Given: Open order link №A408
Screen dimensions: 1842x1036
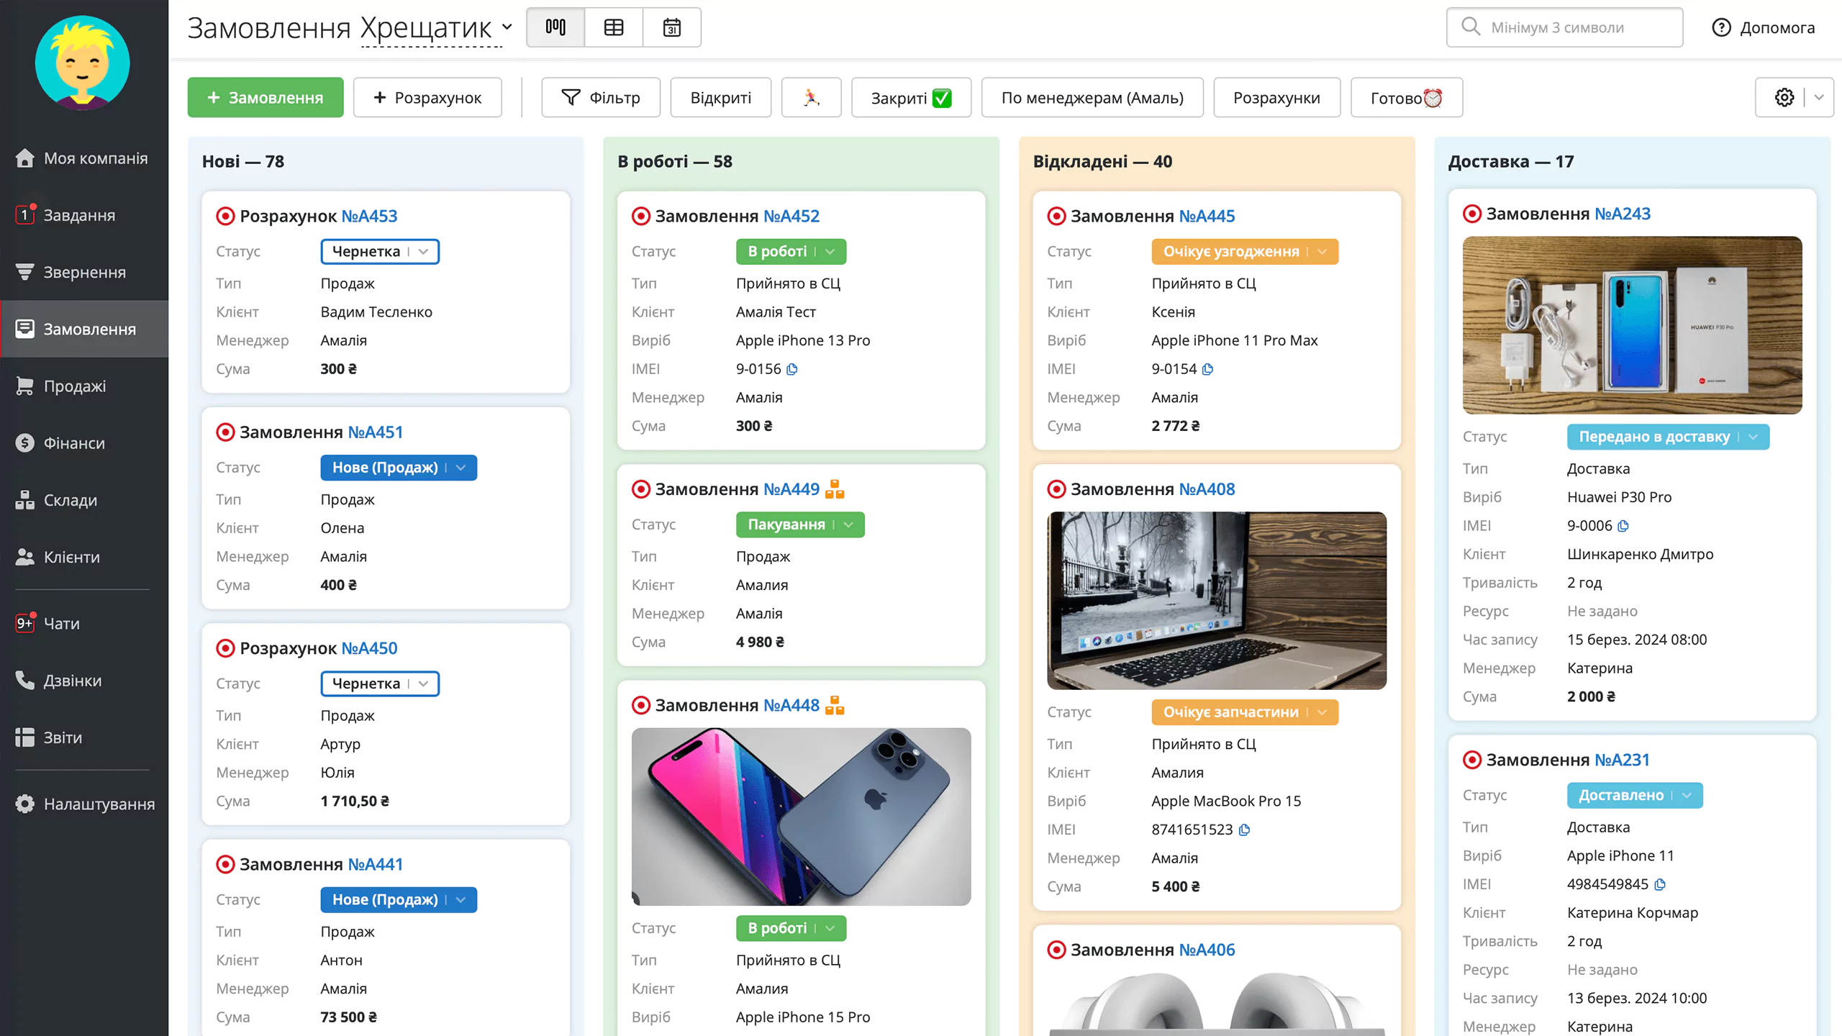Looking at the screenshot, I should (x=1207, y=489).
